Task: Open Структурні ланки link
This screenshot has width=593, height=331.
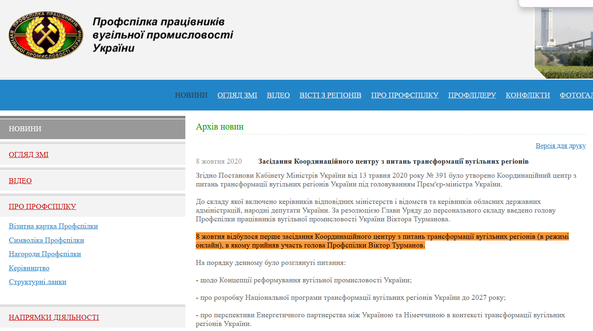Action: [37, 282]
